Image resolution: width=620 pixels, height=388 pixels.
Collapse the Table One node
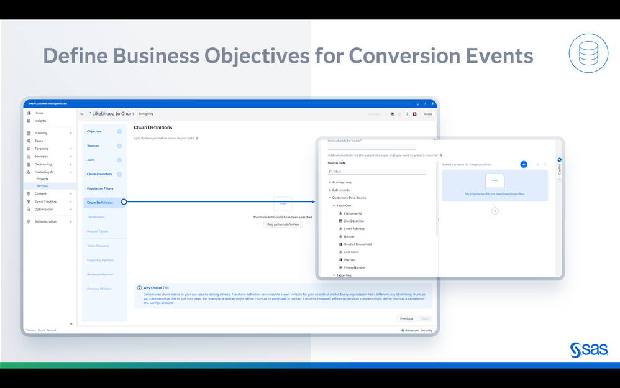(334, 206)
